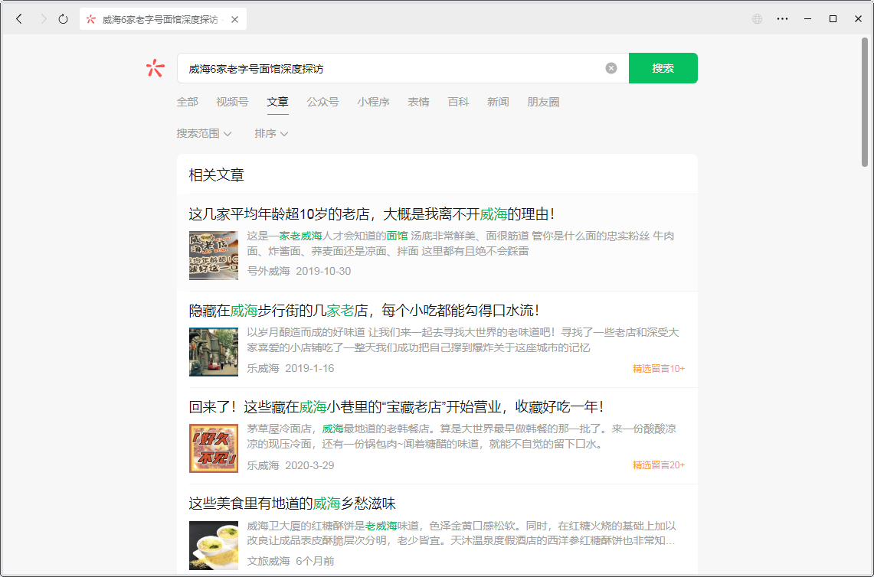
Task: Open article 这些美食里有地道的威海乡愁滋味
Action: click(x=292, y=504)
